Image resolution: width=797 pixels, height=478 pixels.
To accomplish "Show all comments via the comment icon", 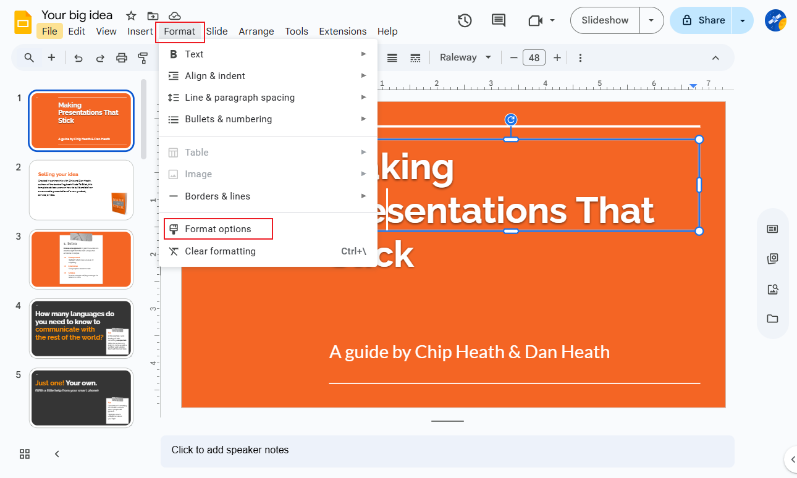I will click(498, 20).
